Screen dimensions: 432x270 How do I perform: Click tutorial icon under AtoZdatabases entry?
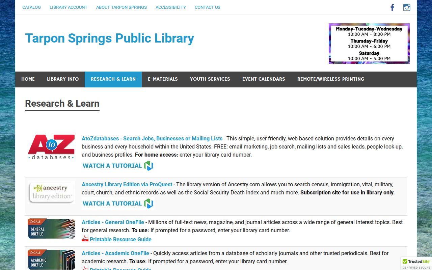point(148,166)
